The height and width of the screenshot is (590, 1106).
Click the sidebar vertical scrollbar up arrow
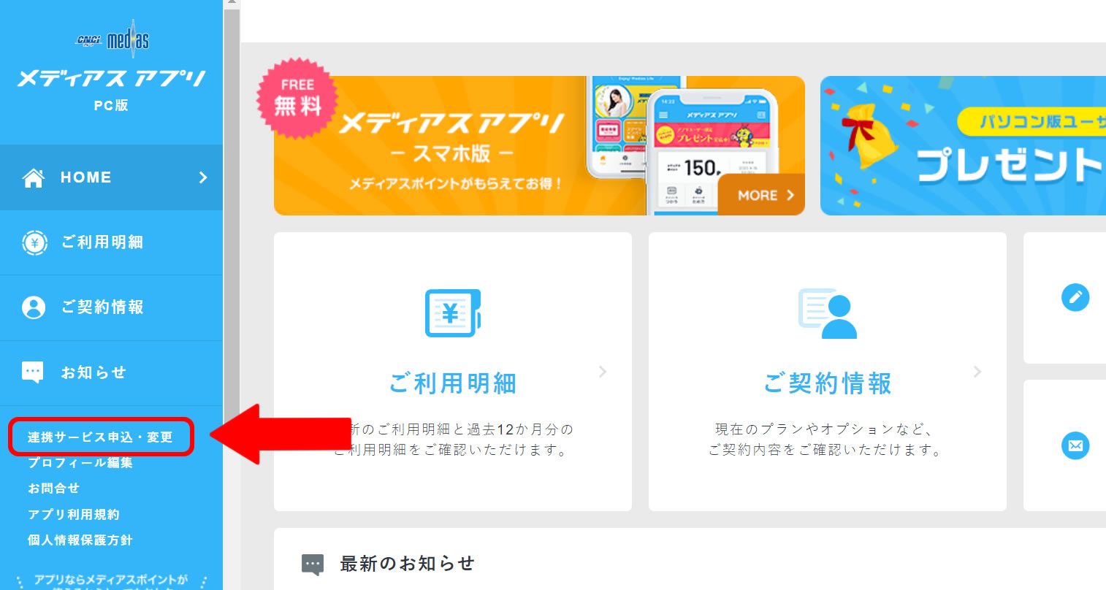(x=232, y=4)
